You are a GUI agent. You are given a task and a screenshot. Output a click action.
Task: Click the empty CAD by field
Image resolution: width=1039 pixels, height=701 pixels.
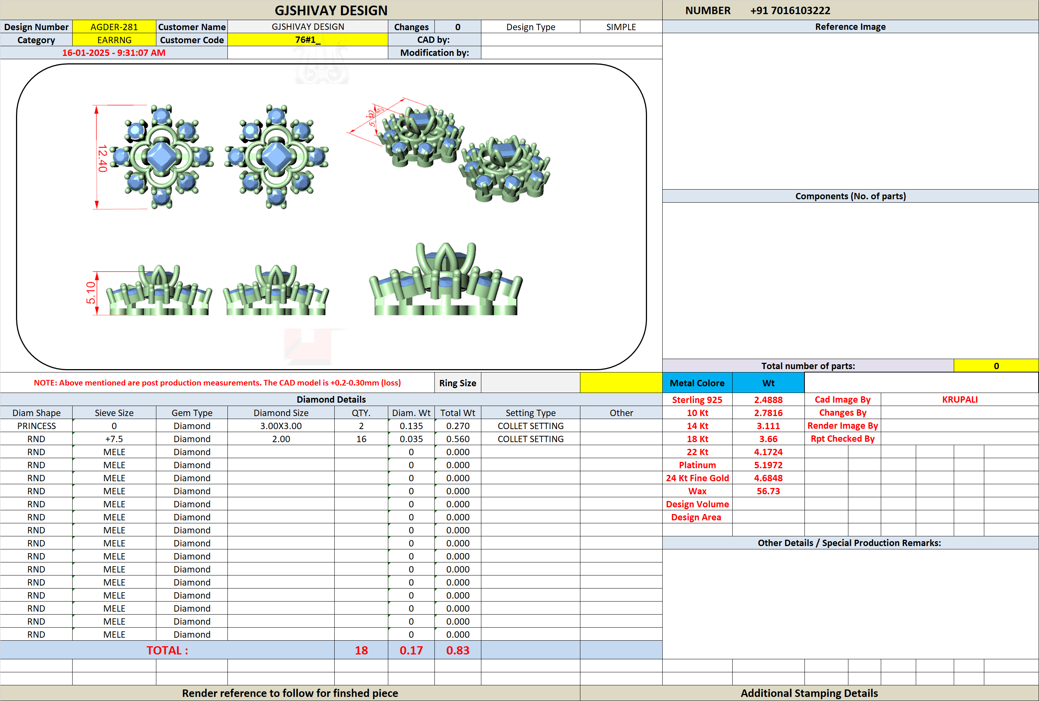pyautogui.click(x=571, y=40)
